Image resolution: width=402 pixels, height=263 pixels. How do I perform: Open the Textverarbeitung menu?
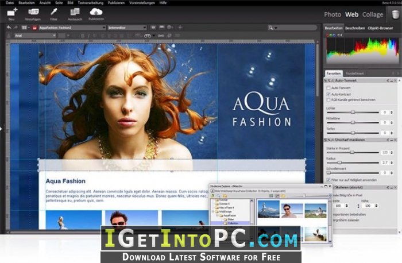(91, 3)
